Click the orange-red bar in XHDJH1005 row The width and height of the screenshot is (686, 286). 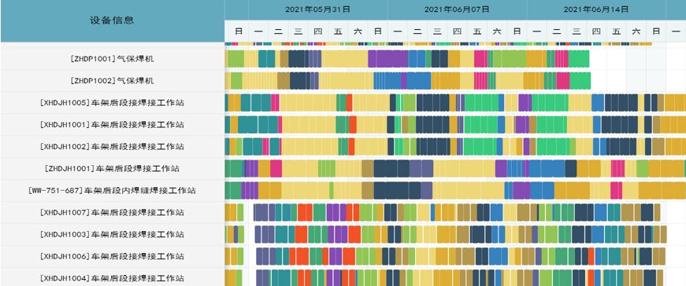[349, 103]
